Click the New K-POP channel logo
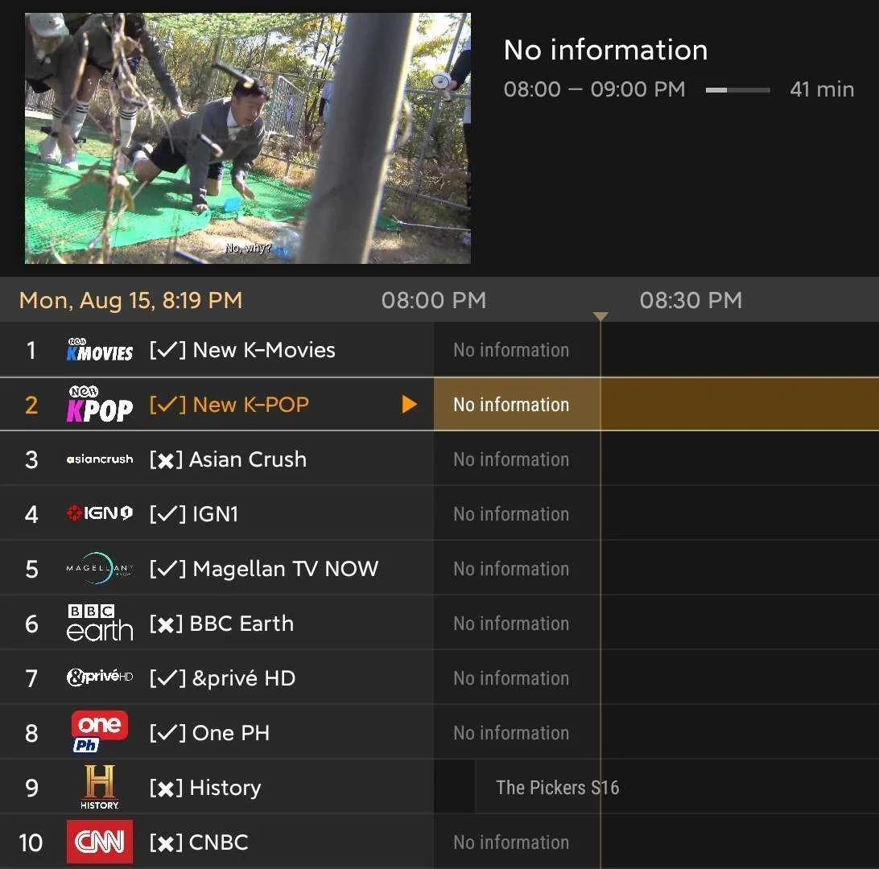The width and height of the screenshot is (879, 869). point(100,404)
